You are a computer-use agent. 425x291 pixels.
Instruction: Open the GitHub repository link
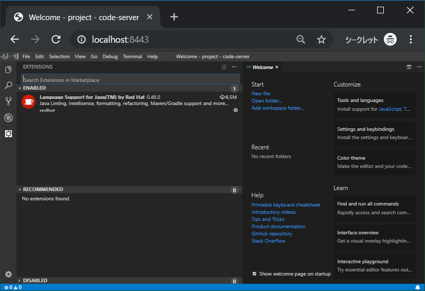[272, 233]
